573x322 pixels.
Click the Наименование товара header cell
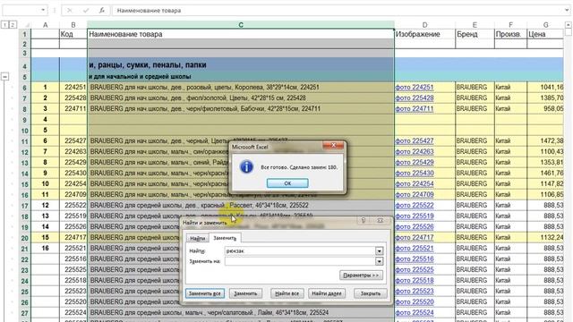241,34
